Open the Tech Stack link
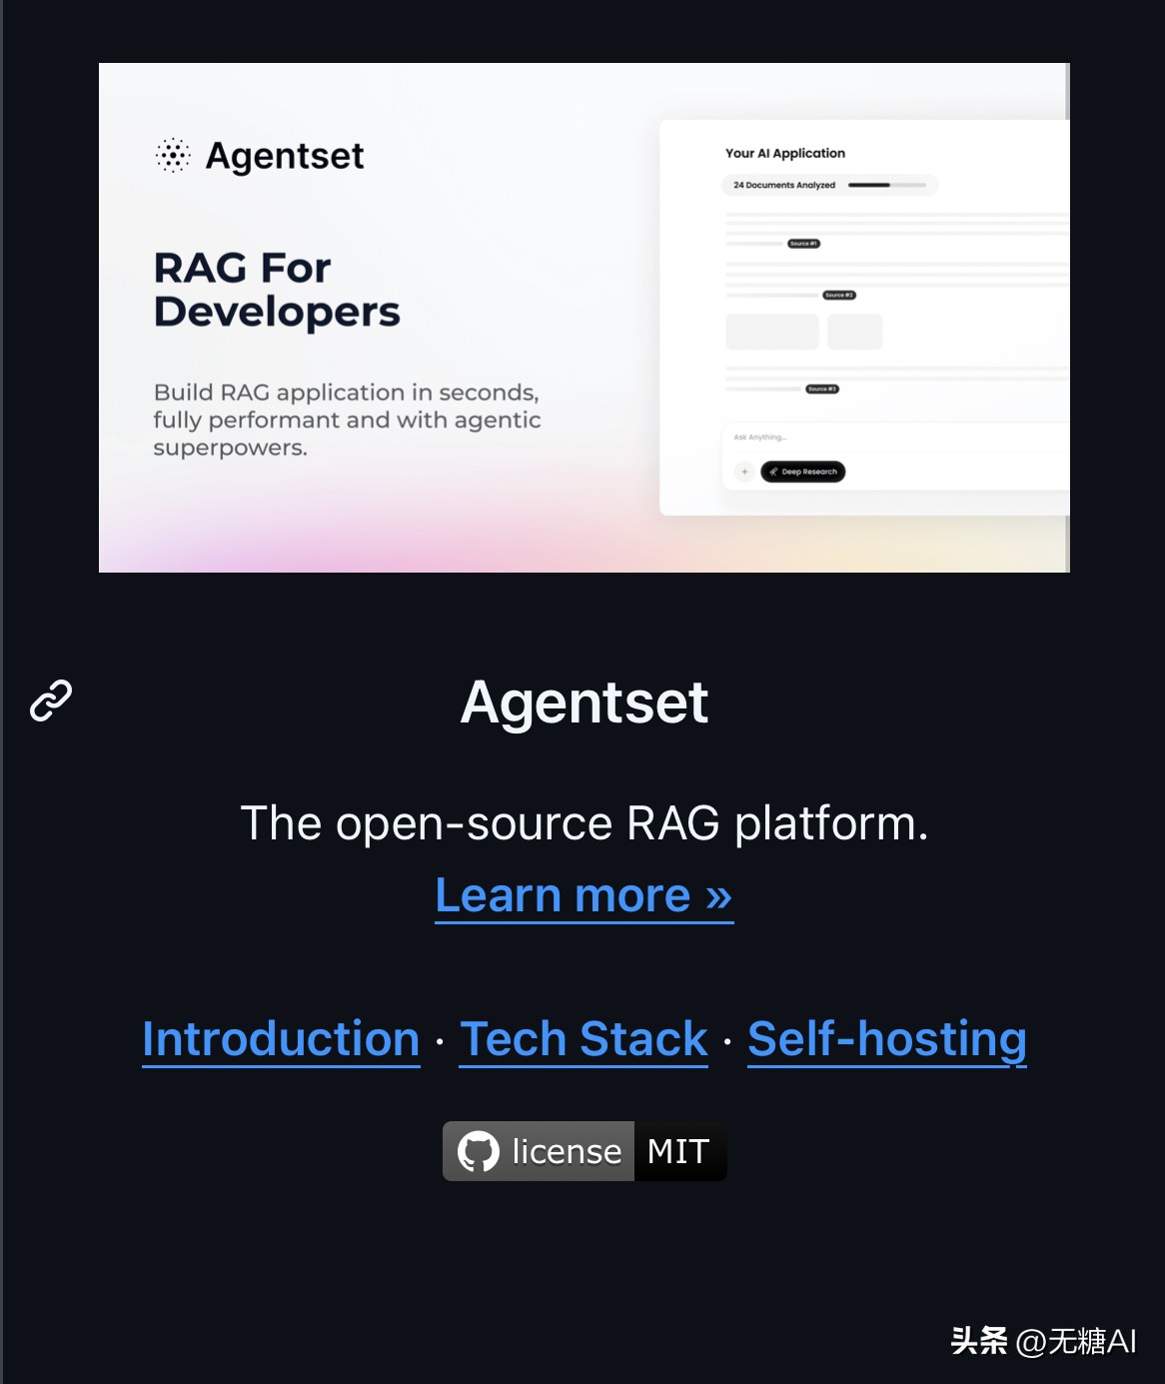 (583, 1039)
